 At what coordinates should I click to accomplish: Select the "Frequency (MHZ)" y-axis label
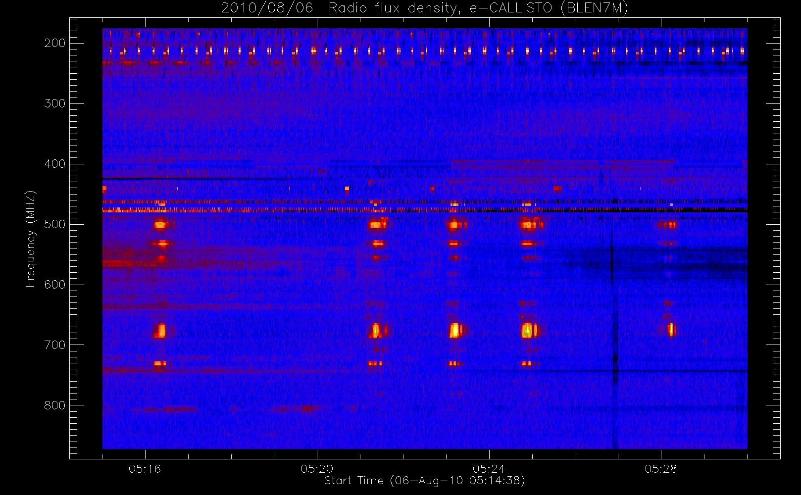pyautogui.click(x=31, y=239)
